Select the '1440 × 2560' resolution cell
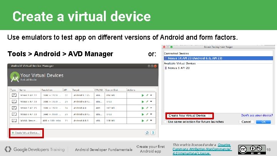The image size is (277, 156). pos(52,114)
